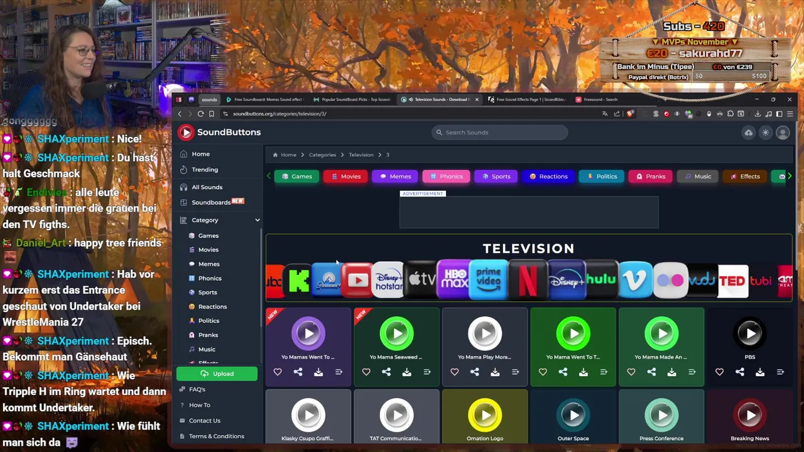Download the Yo Mama Made An sound

click(x=671, y=372)
